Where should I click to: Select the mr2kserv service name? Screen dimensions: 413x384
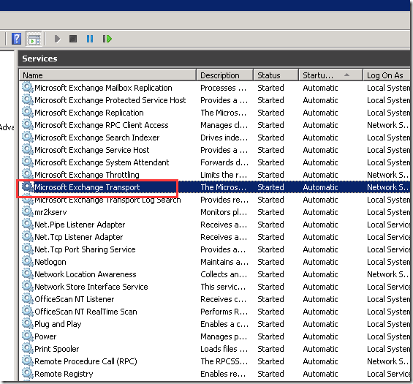coord(50,212)
